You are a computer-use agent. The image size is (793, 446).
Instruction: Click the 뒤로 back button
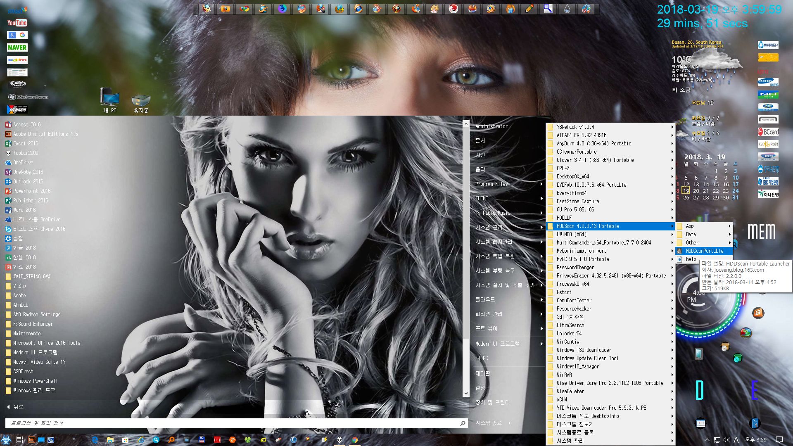pyautogui.click(x=15, y=407)
